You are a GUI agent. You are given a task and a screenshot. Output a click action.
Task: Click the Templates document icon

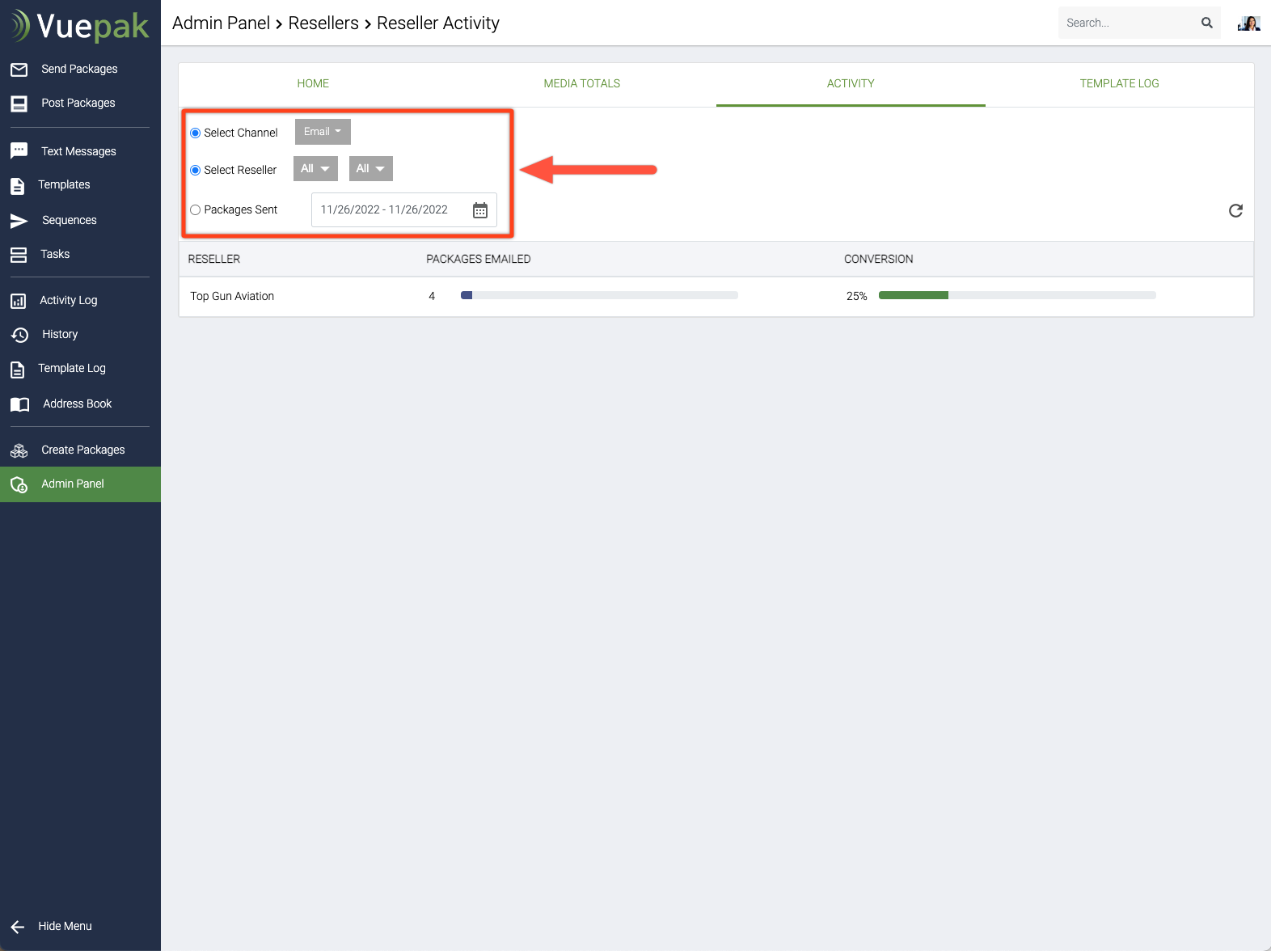click(17, 186)
